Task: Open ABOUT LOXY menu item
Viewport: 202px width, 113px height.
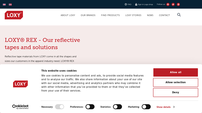Action: [68, 15]
